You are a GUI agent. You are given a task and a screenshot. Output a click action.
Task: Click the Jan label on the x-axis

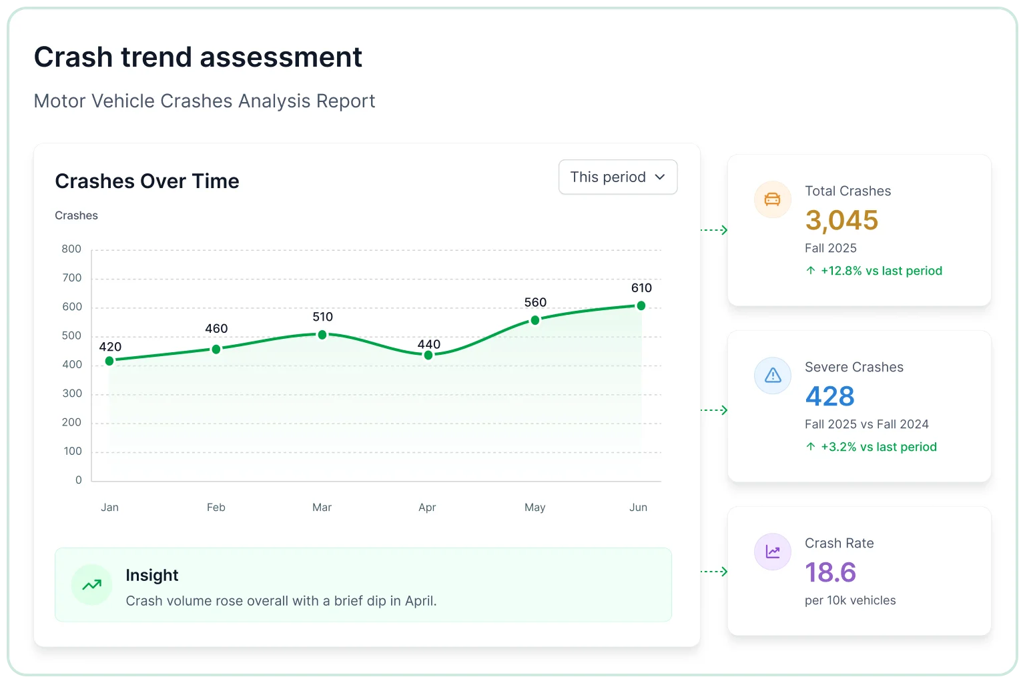tap(109, 507)
